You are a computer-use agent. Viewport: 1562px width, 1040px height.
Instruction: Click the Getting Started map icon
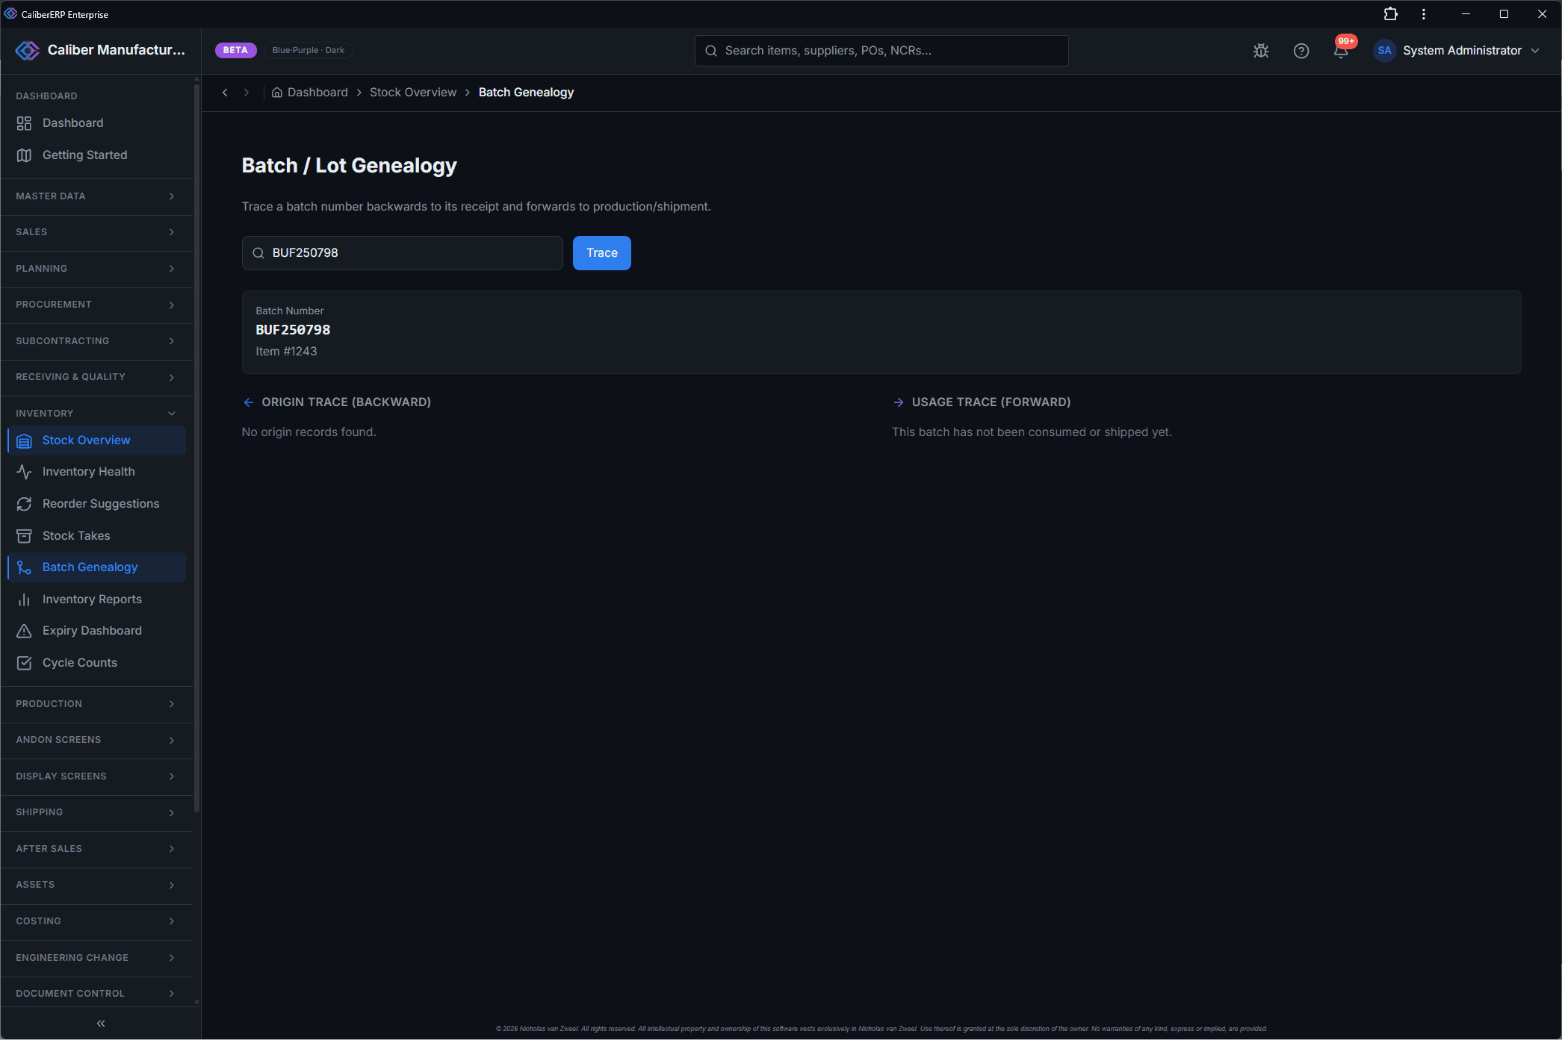24,155
